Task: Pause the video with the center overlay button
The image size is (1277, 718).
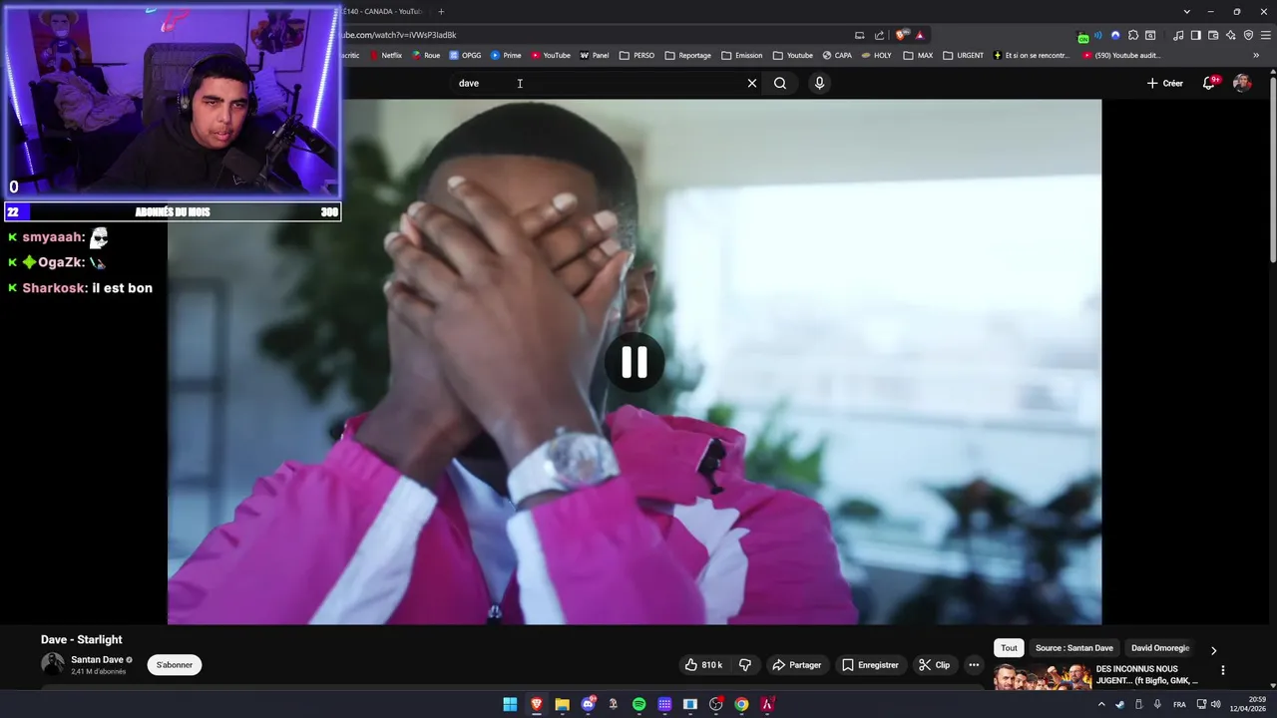Action: coord(635,362)
